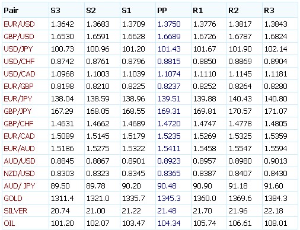Select the EUR/GBP pair link
Image resolution: width=300 pixels, height=230 pixels.
pos(18,87)
